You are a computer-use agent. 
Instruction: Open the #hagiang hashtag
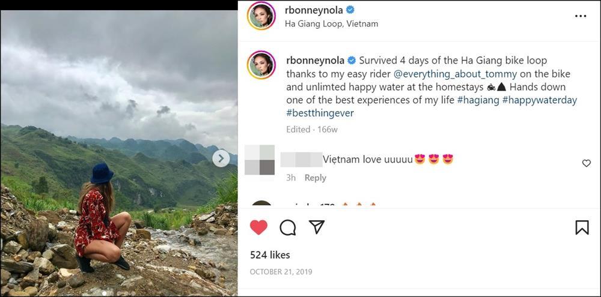tap(477, 100)
